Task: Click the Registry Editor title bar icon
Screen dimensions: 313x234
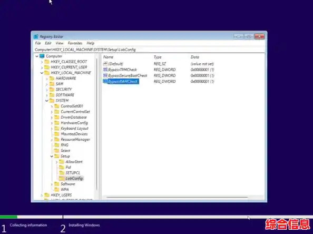Action: (x=36, y=36)
